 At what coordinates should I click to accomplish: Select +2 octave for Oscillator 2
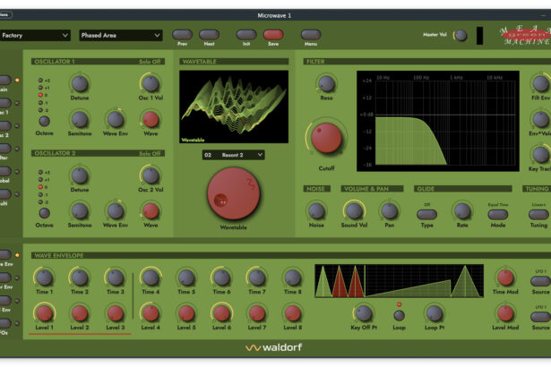[40, 172]
